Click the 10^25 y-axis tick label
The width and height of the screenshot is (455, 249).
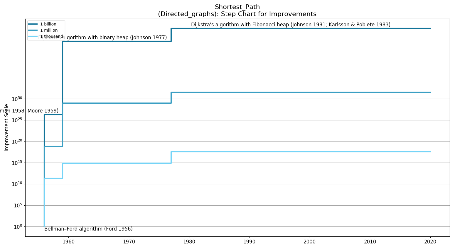click(17, 120)
